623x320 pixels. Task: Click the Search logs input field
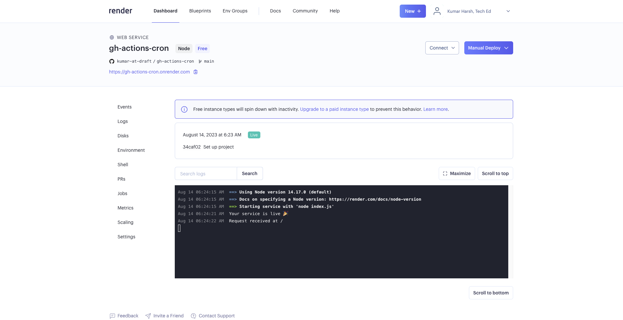click(206, 173)
